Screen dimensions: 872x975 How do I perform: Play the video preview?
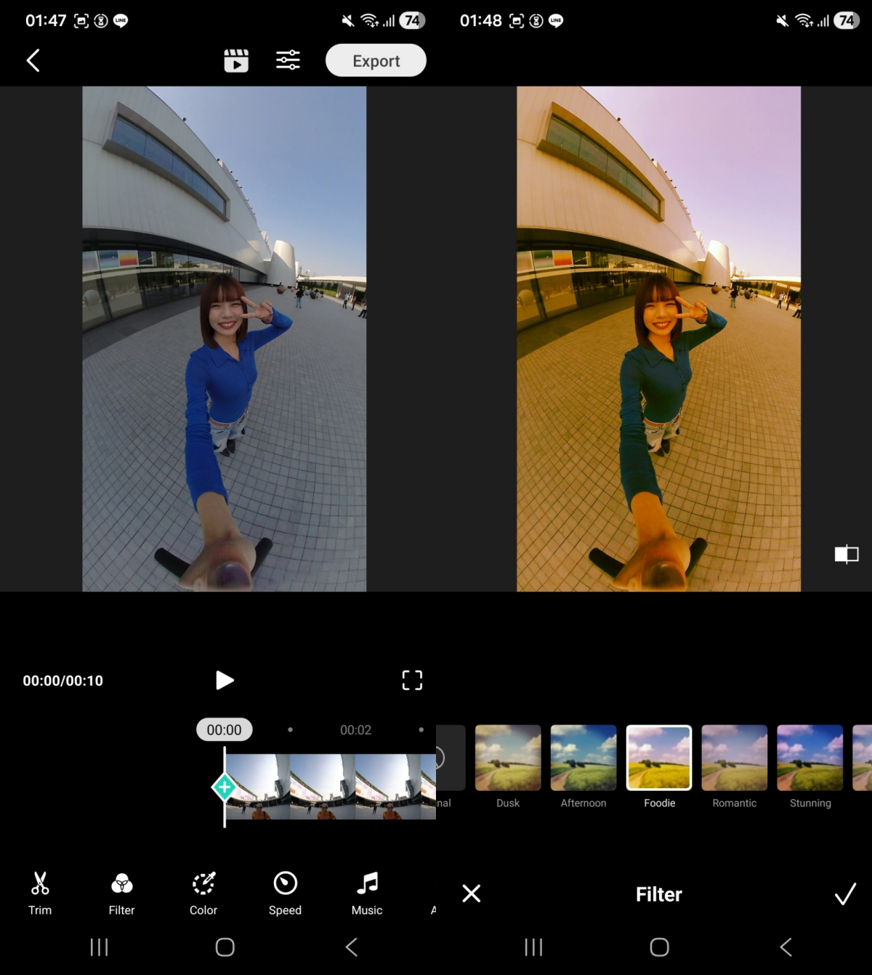[x=225, y=680]
